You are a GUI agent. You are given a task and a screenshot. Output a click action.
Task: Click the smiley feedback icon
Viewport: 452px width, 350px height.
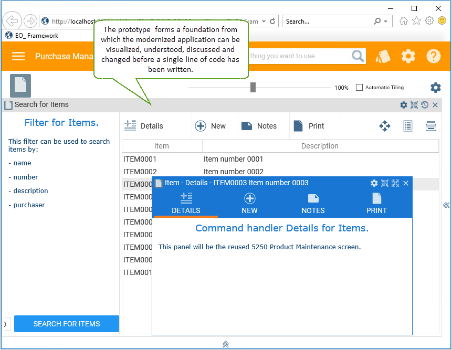442,20
